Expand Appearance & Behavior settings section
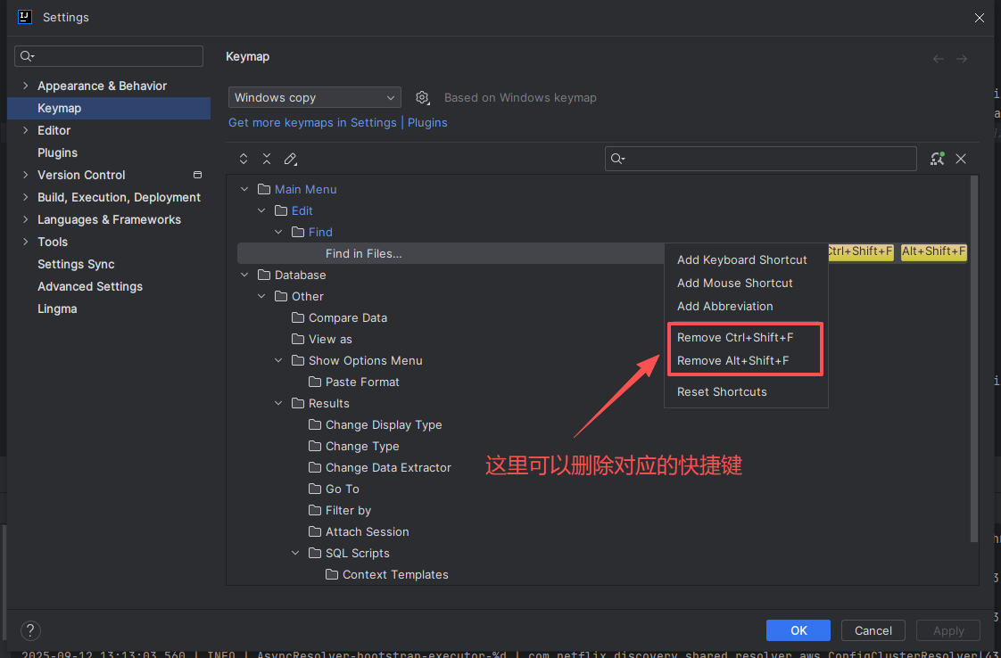 (26, 86)
